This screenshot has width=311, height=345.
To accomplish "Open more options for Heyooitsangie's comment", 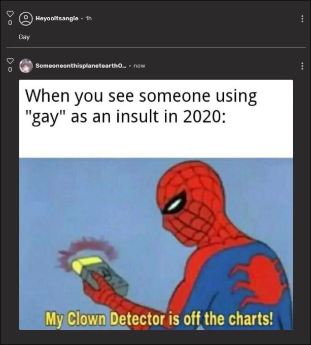I will [302, 19].
